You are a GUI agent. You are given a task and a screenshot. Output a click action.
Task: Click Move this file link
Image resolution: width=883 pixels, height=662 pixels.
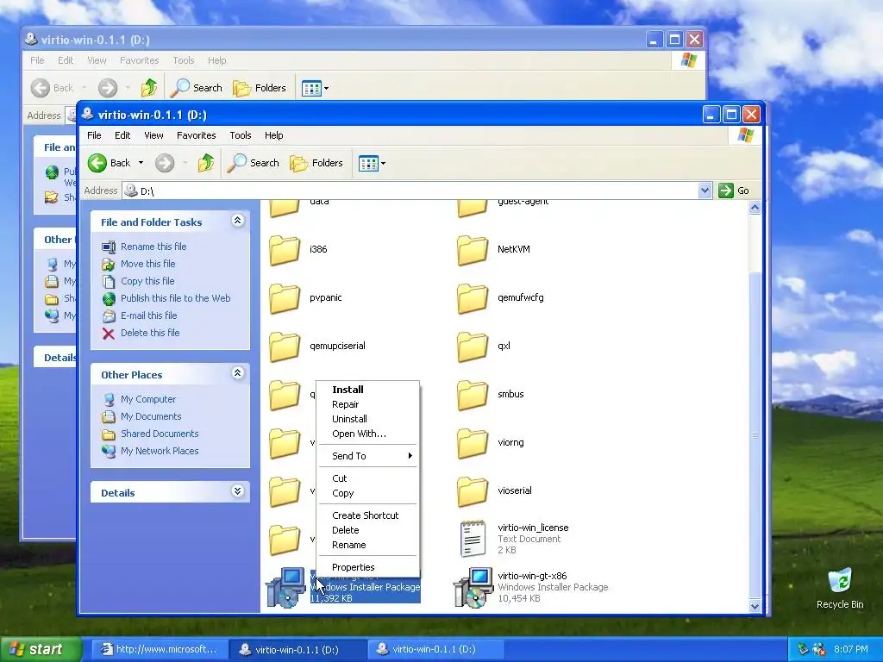(148, 264)
